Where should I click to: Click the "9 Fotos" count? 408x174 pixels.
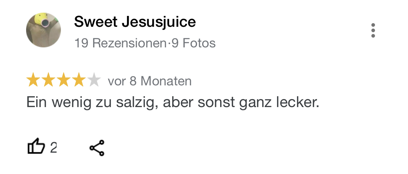point(194,43)
